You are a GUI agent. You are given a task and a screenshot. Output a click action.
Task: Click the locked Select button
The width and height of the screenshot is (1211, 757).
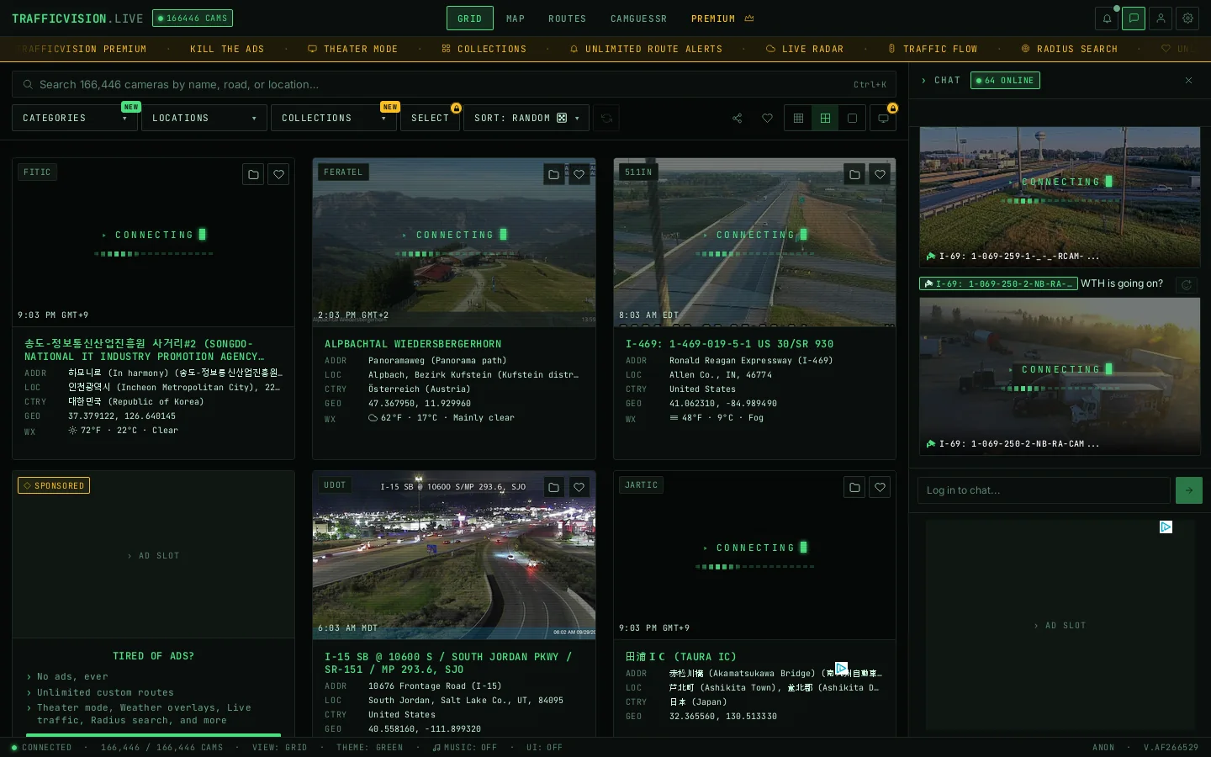(x=430, y=118)
